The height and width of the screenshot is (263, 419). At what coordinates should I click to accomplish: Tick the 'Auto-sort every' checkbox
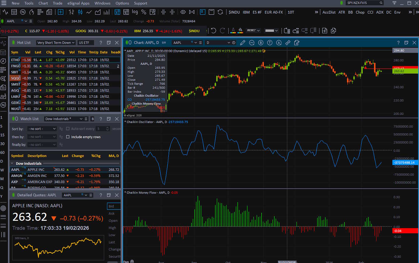point(68,129)
